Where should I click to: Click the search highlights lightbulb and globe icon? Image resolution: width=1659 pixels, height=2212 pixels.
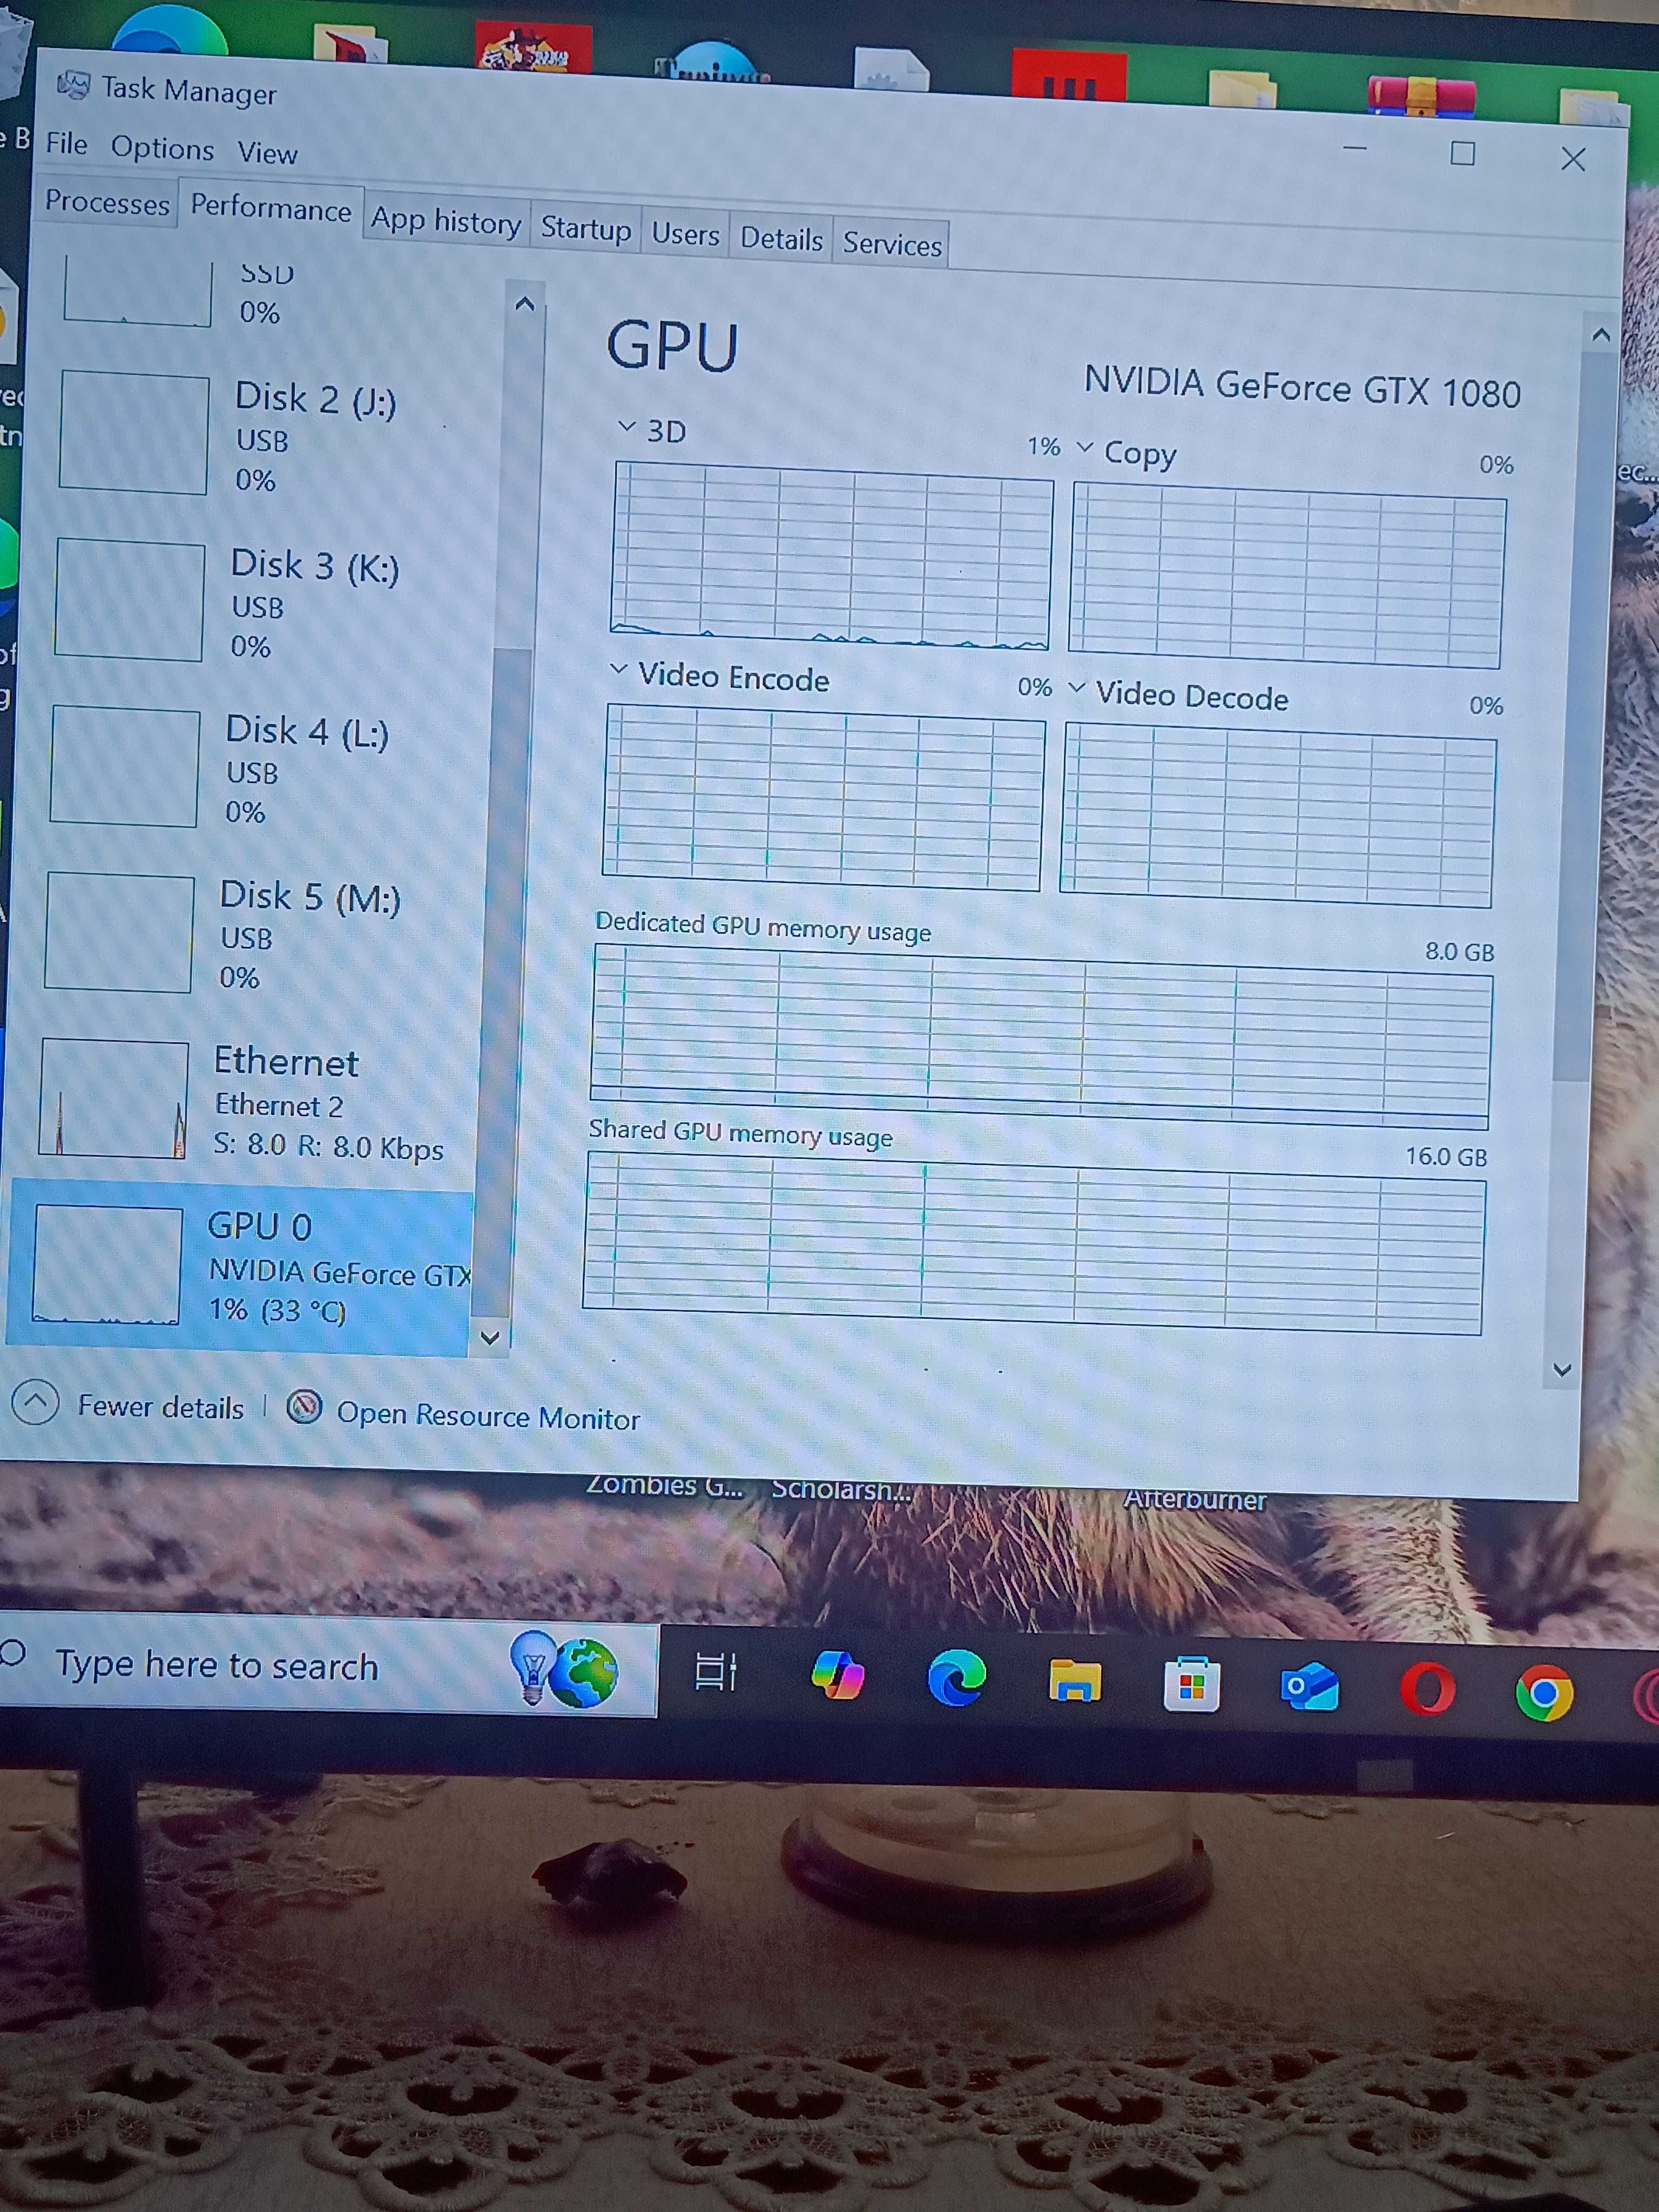point(565,1669)
